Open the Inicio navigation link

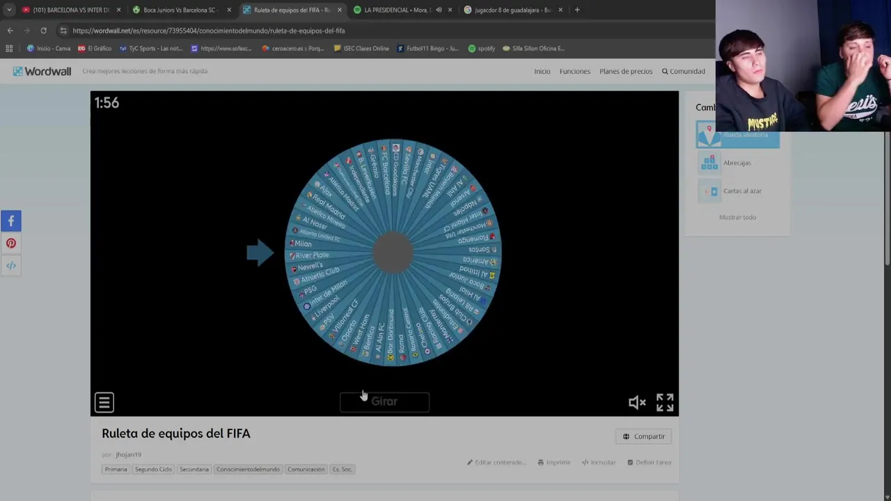542,71
